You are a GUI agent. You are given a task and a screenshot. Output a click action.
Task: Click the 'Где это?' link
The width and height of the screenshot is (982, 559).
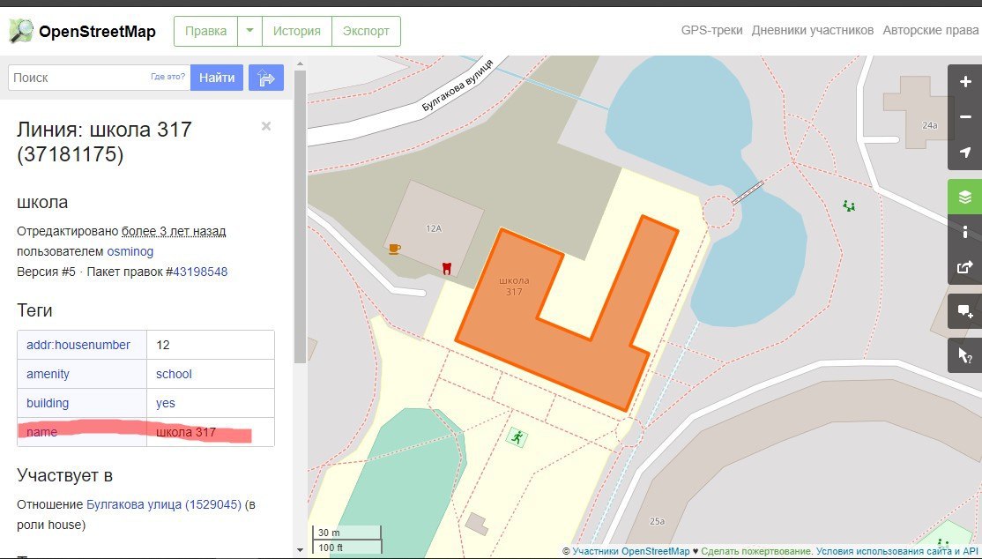click(x=167, y=77)
